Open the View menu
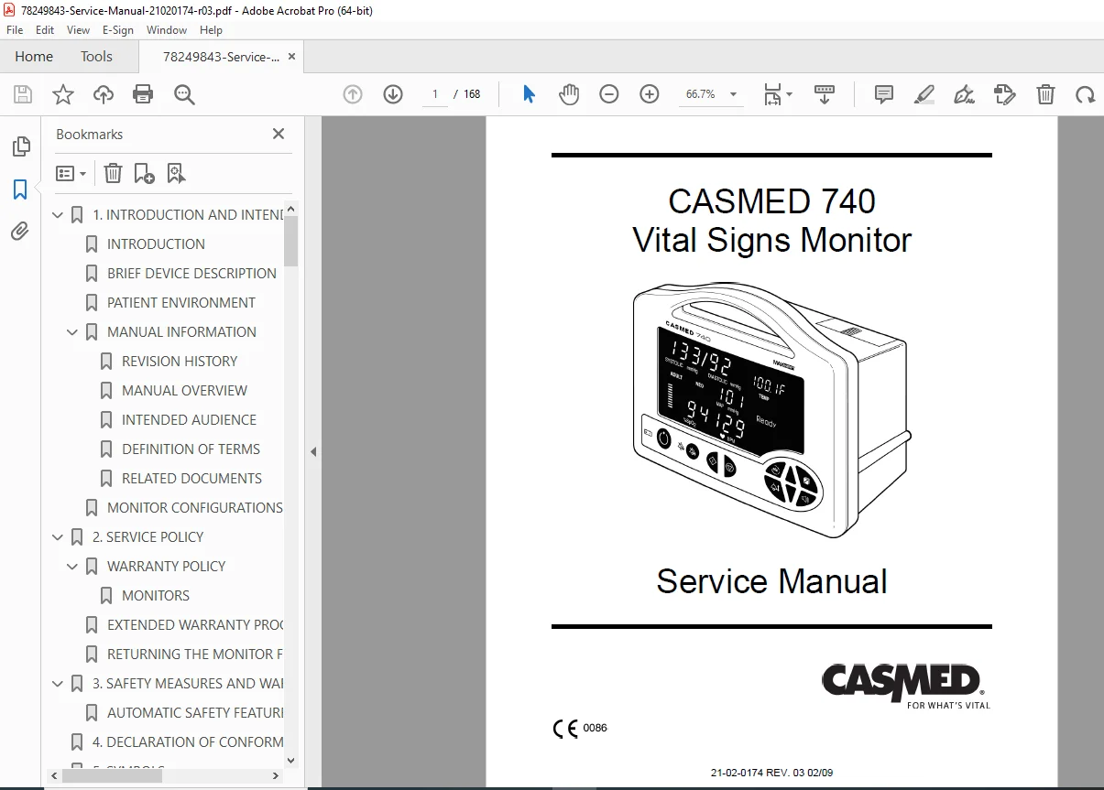 click(x=78, y=30)
